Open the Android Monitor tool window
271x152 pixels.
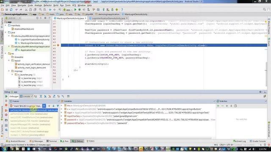pyautogui.click(x=16, y=141)
